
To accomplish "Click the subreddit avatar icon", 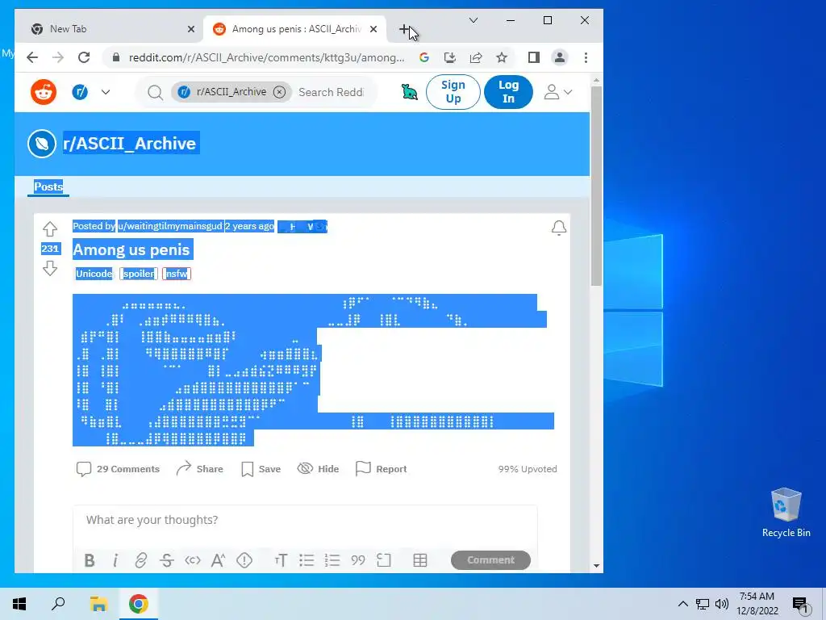I will pyautogui.click(x=42, y=144).
